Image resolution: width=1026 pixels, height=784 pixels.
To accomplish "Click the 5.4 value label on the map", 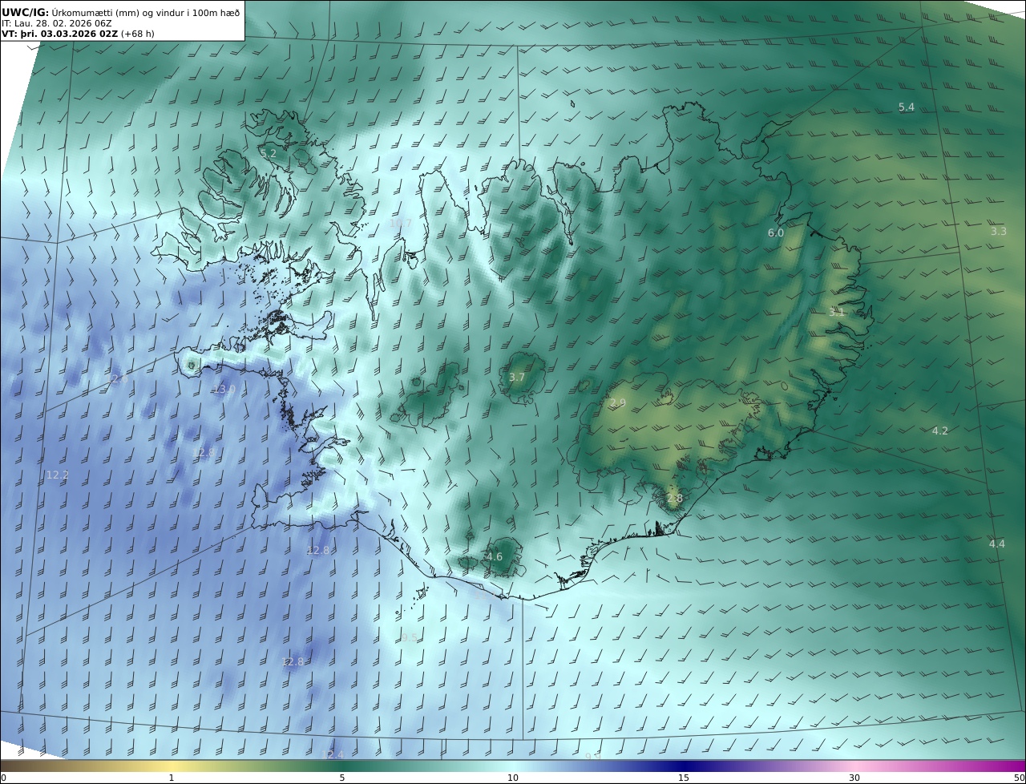I will (x=906, y=107).
